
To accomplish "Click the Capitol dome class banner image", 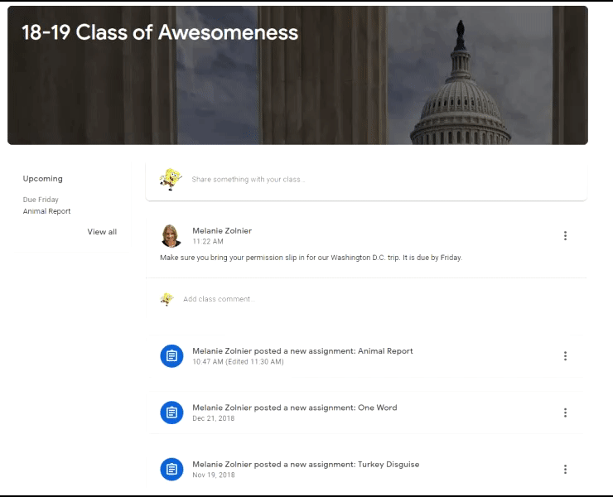I will [x=297, y=75].
